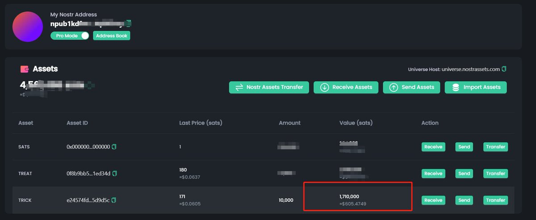536x220 pixels.
Task: Click asset ID e24574fd...5d9d5c
Action: [x=88, y=200]
